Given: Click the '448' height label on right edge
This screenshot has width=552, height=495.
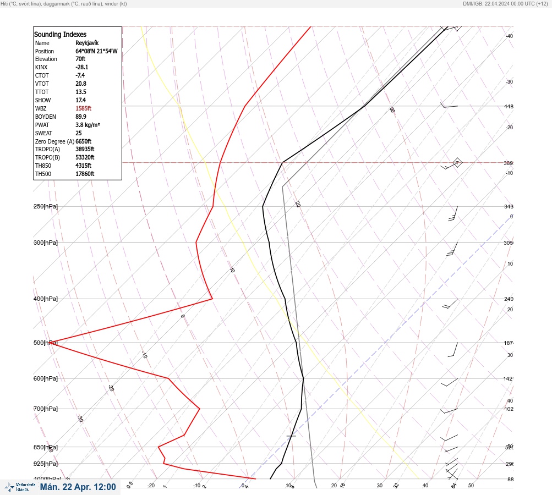Looking at the screenshot, I should [509, 106].
